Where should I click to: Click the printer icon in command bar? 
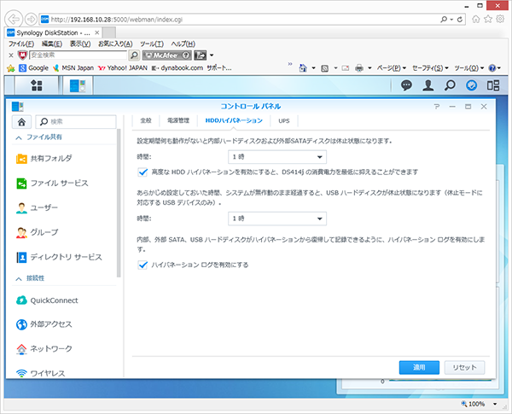coord(359,68)
